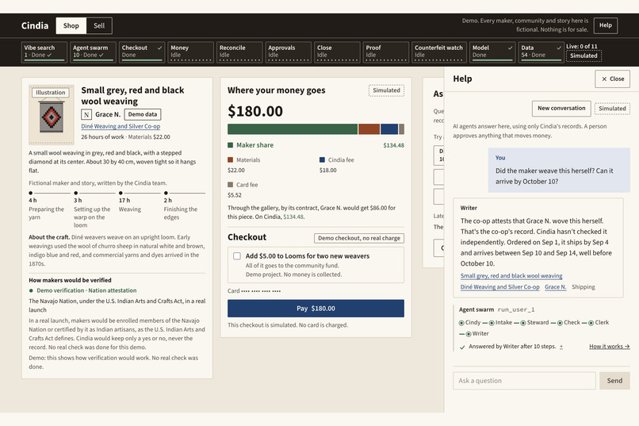This screenshot has width=639, height=426.
Task: Click the Materials legend swatch
Action: click(230, 159)
